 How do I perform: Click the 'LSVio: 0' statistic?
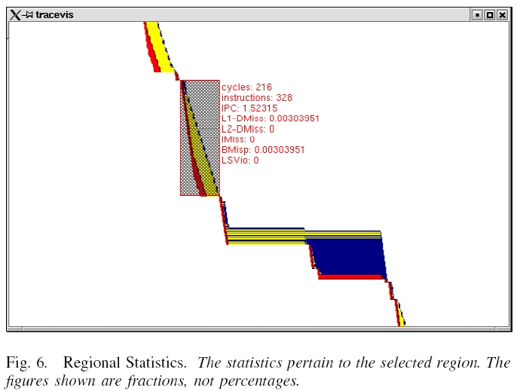pos(240,160)
